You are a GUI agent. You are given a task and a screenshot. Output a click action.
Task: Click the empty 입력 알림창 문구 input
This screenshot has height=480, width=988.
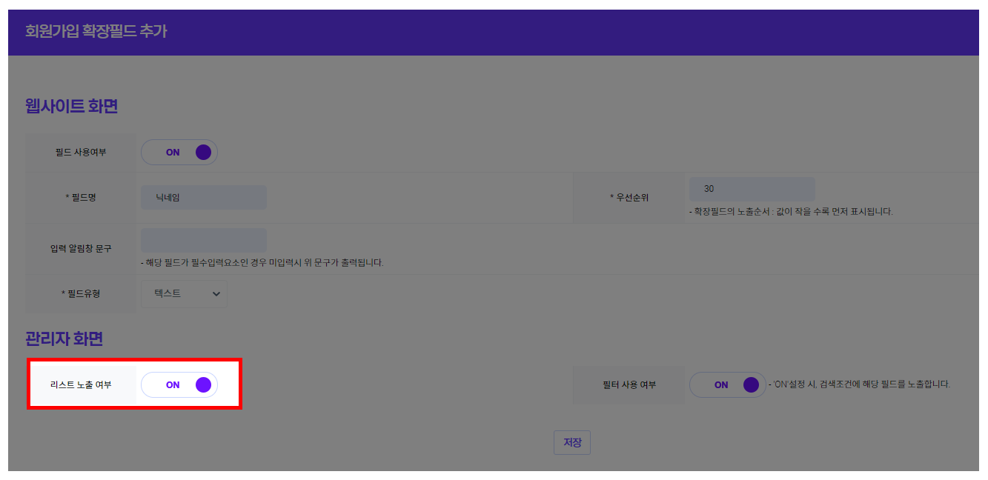(x=204, y=240)
